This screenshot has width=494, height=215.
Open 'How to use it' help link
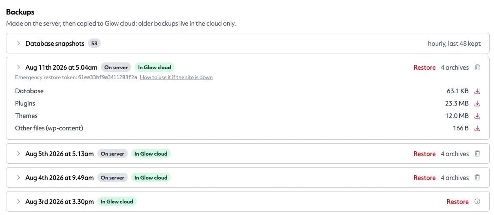click(176, 77)
